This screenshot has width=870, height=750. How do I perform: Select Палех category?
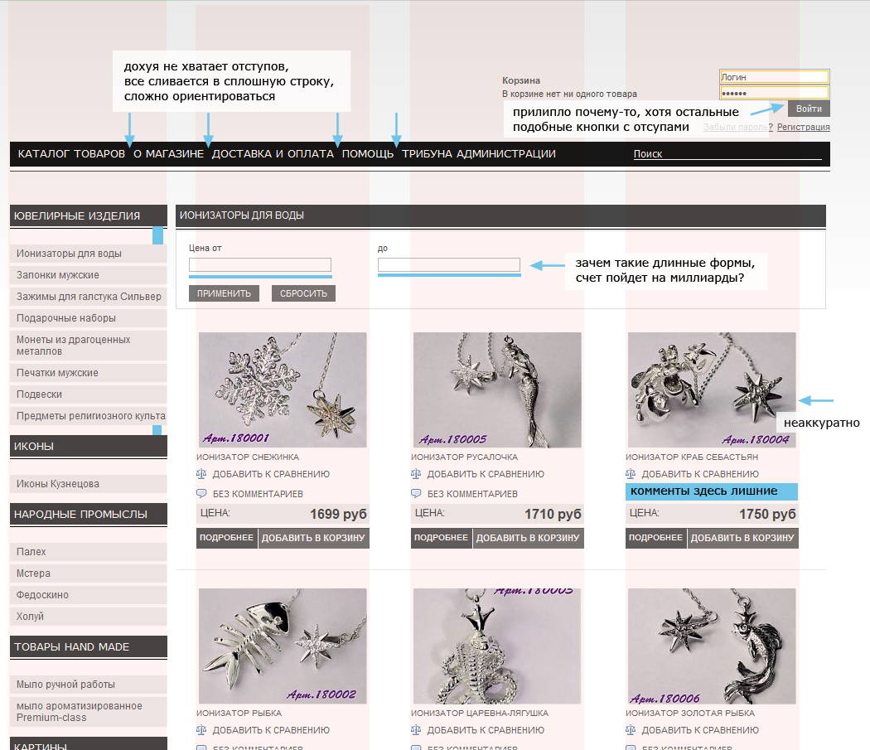click(x=88, y=552)
